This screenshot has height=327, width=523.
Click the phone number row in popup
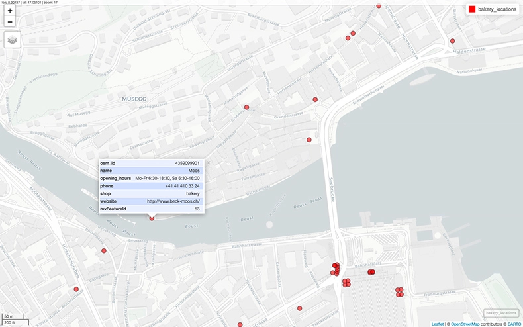point(150,186)
